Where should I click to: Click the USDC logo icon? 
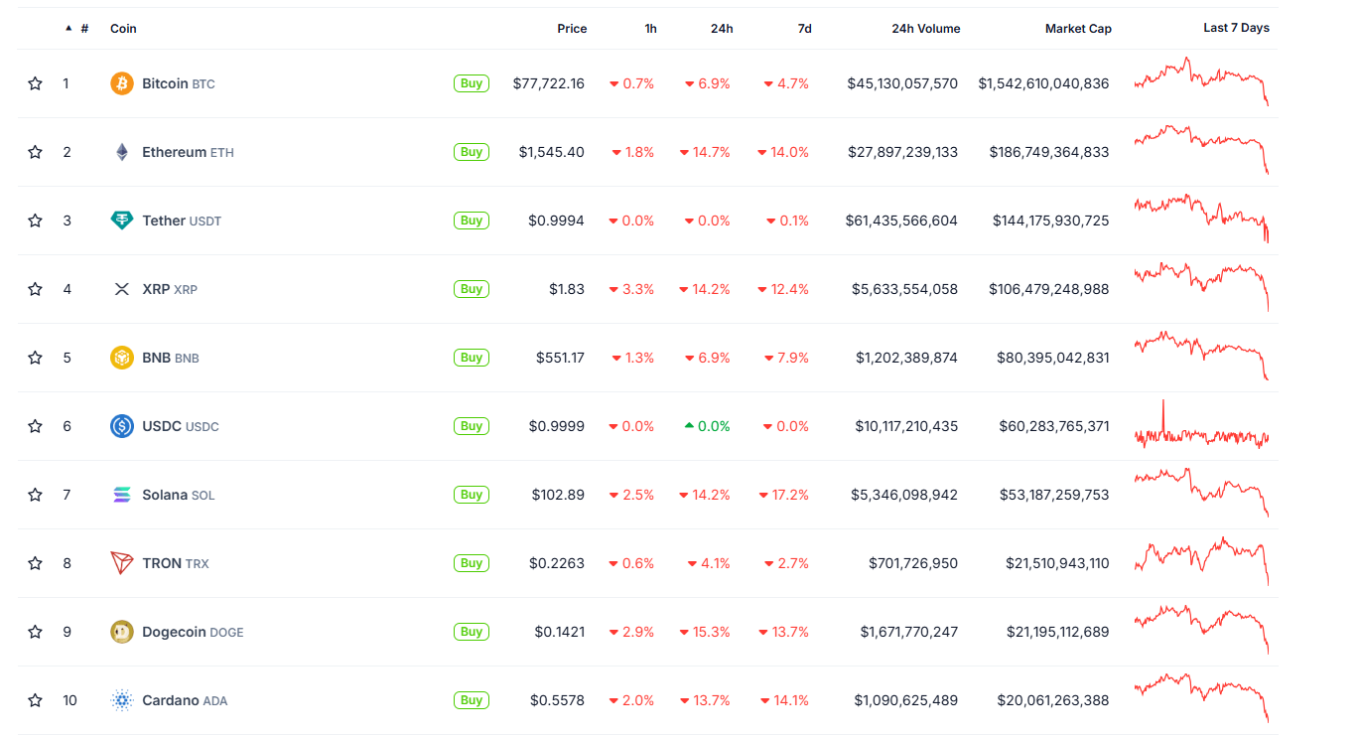121,425
